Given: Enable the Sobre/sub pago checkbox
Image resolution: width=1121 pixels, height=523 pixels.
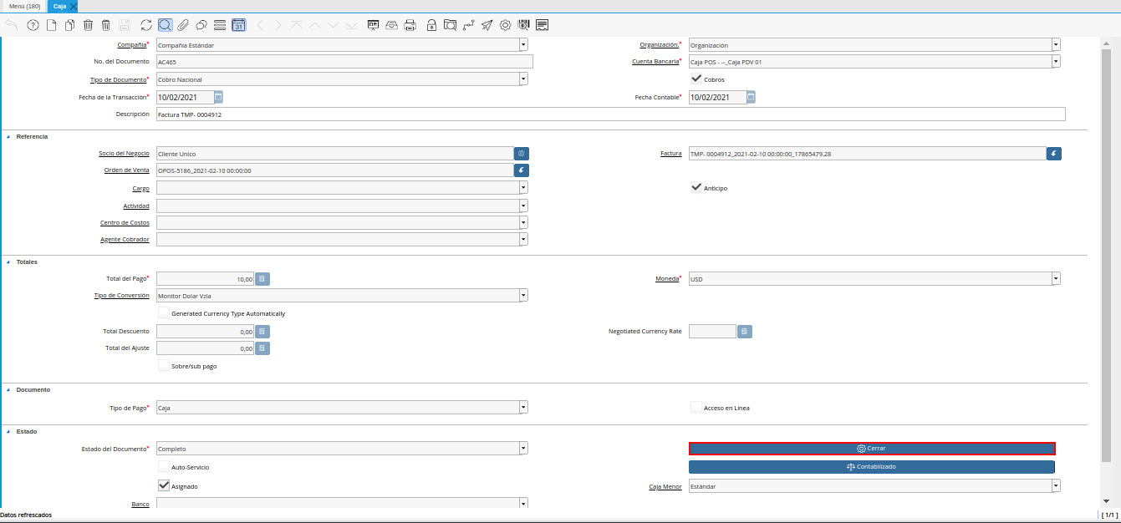Looking at the screenshot, I should [x=164, y=366].
